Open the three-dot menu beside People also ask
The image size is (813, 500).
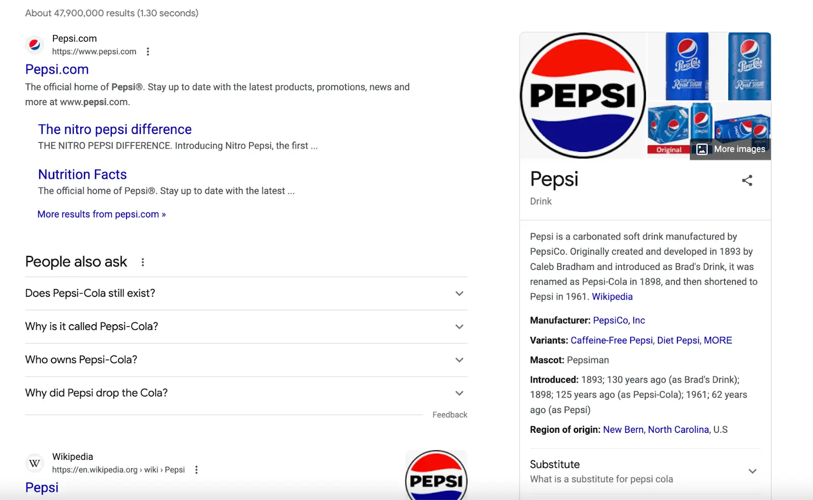[143, 262]
